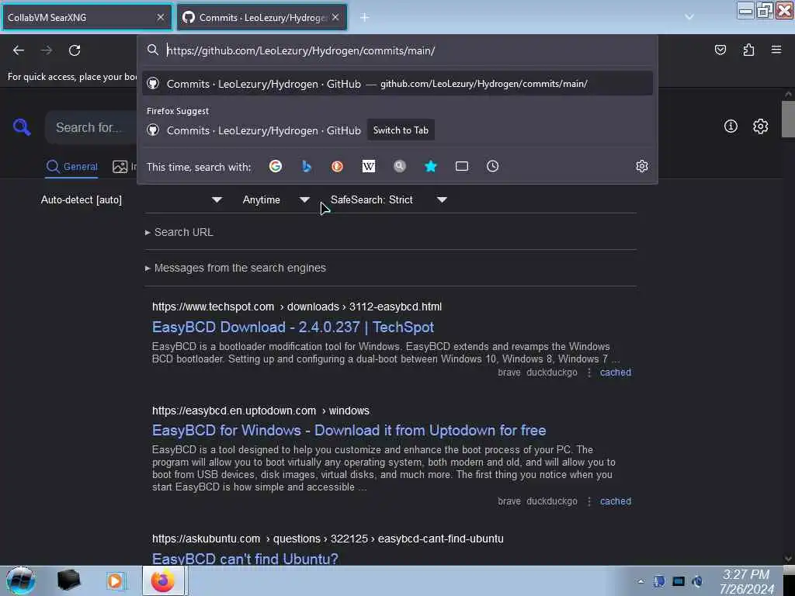The image size is (795, 596).
Task: Open EasyBCD can't find Ubuntu result
Action: click(x=245, y=559)
